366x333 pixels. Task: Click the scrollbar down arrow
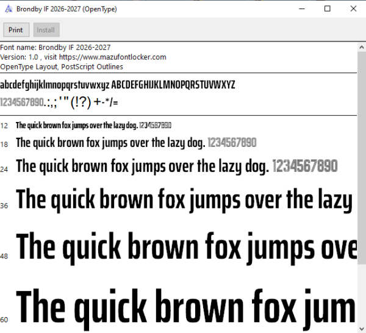[x=362, y=328]
